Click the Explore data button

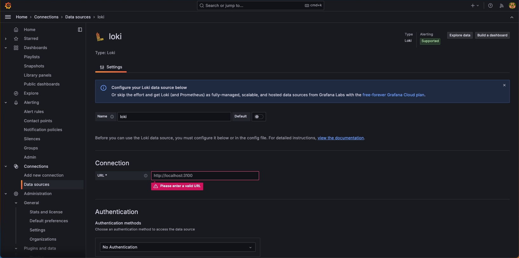pos(460,35)
